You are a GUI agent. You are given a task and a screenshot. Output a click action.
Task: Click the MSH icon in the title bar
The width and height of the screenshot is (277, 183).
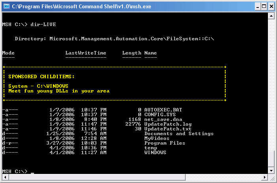tap(6, 6)
